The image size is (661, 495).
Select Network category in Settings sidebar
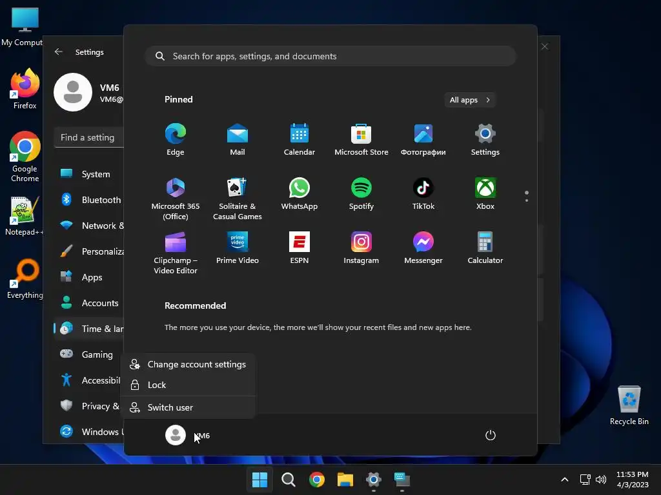point(89,226)
